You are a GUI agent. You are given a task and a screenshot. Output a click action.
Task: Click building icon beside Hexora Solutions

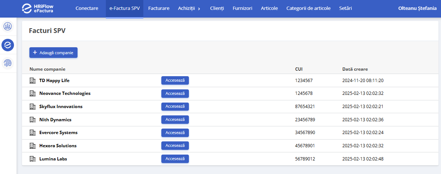pos(32,146)
